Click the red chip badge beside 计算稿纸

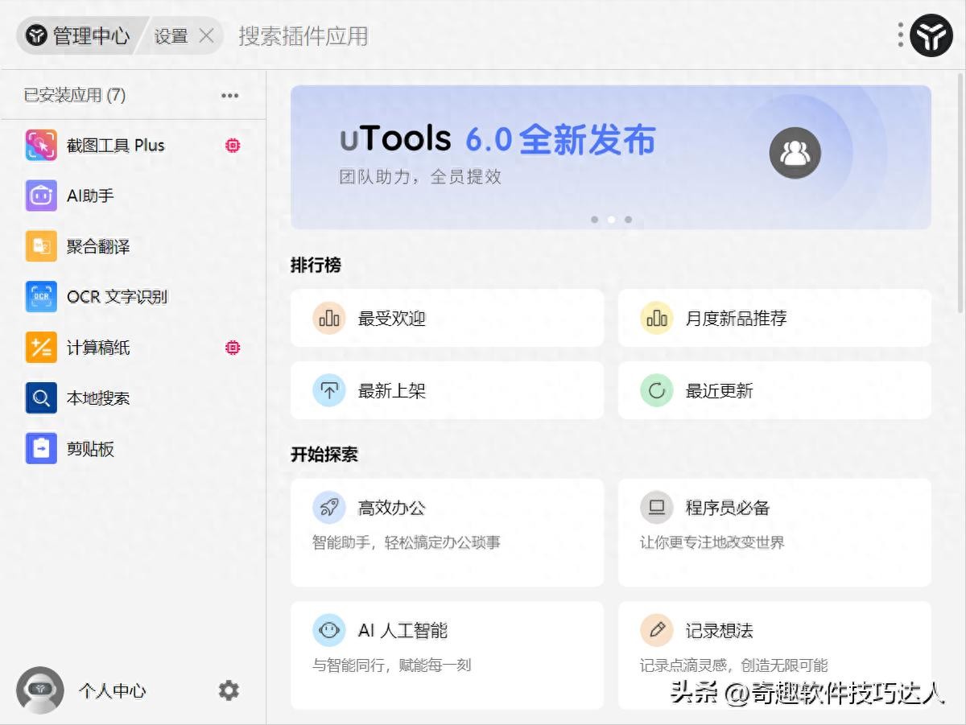[233, 348]
